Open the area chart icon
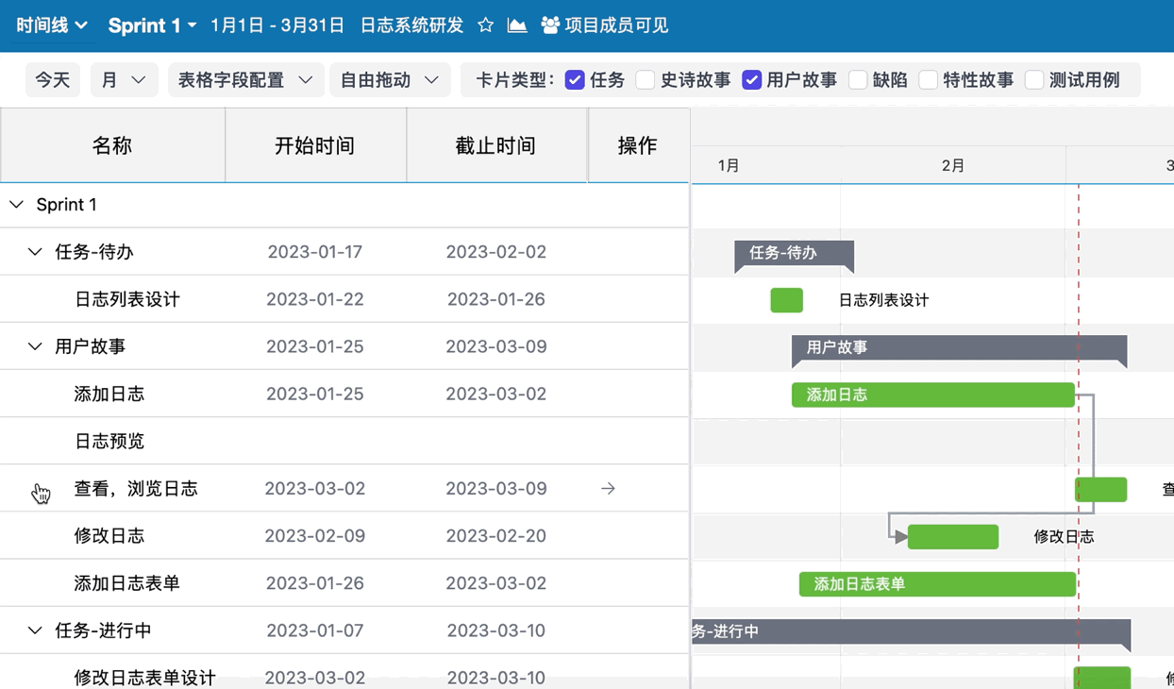The height and width of the screenshot is (689, 1174). click(517, 25)
